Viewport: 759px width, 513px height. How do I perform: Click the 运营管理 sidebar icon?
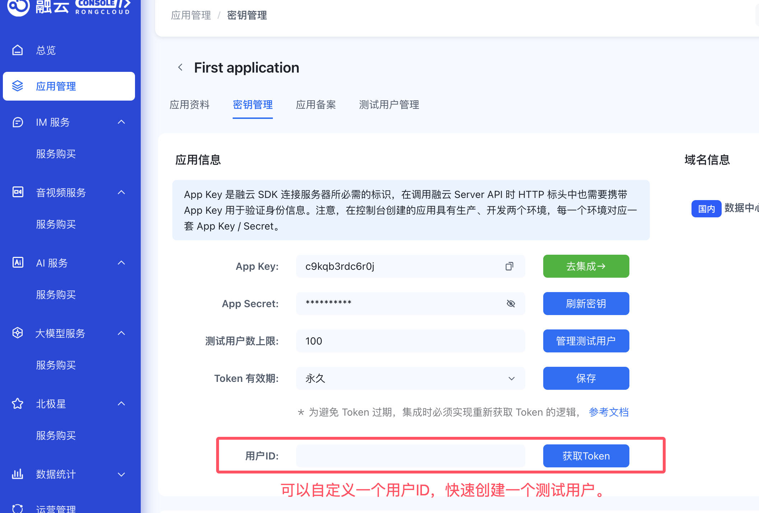click(18, 508)
